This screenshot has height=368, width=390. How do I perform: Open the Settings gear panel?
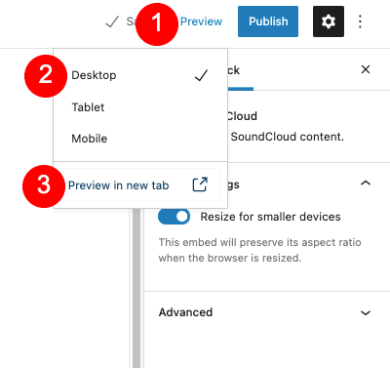(x=329, y=21)
